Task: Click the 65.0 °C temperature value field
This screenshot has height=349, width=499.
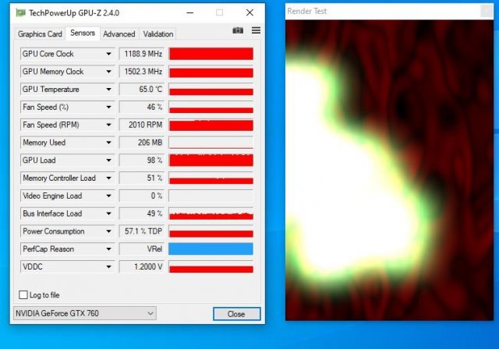Action: pos(141,90)
